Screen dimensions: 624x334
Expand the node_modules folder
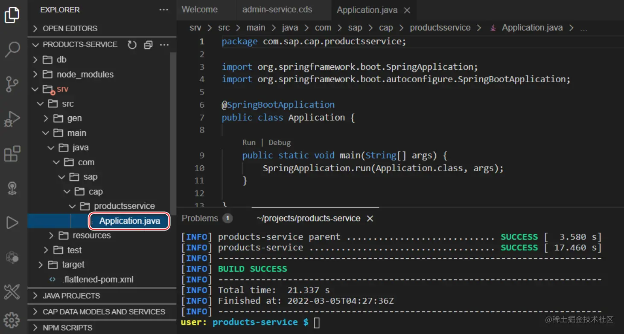pos(35,75)
